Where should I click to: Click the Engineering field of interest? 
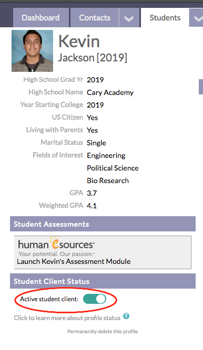point(106,155)
